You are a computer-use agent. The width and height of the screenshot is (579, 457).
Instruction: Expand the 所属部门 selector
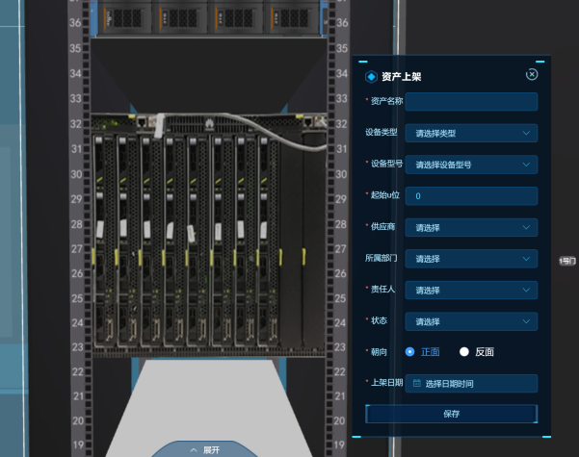(471, 259)
